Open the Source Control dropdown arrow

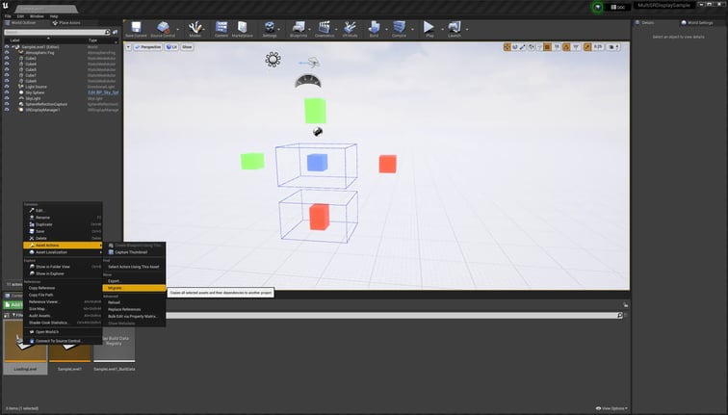pos(178,29)
